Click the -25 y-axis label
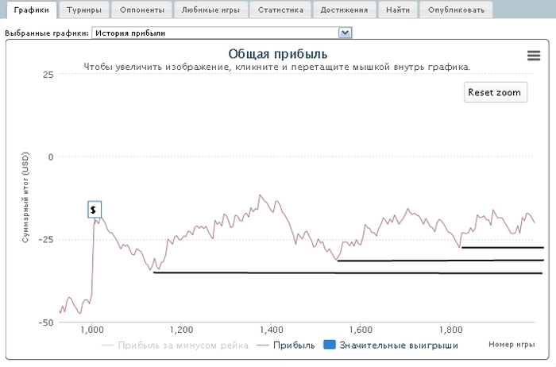556x367 pixels. coord(46,240)
